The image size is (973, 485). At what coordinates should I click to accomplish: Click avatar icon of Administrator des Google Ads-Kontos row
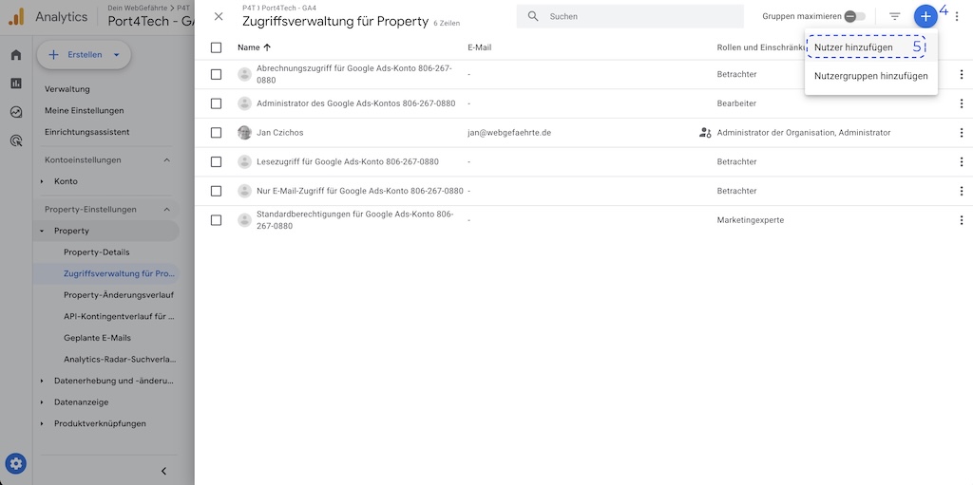244,103
